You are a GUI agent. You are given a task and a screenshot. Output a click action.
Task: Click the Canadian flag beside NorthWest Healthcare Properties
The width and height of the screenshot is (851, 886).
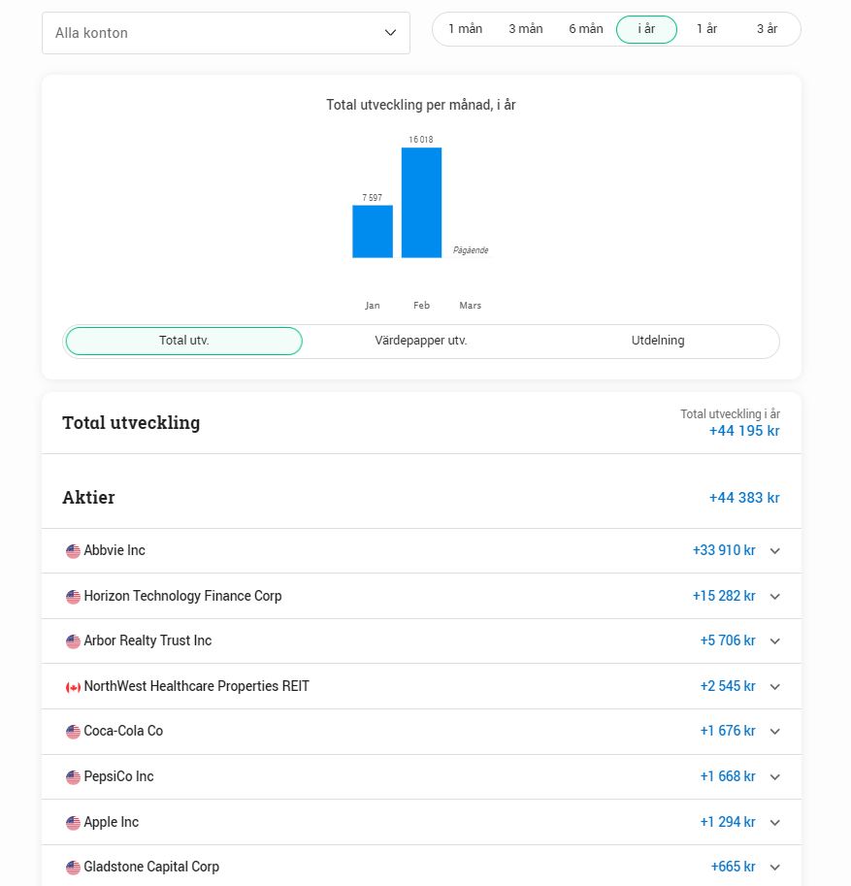[x=73, y=687]
